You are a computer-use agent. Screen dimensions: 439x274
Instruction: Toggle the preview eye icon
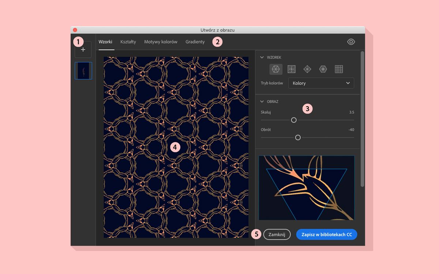pyautogui.click(x=351, y=42)
